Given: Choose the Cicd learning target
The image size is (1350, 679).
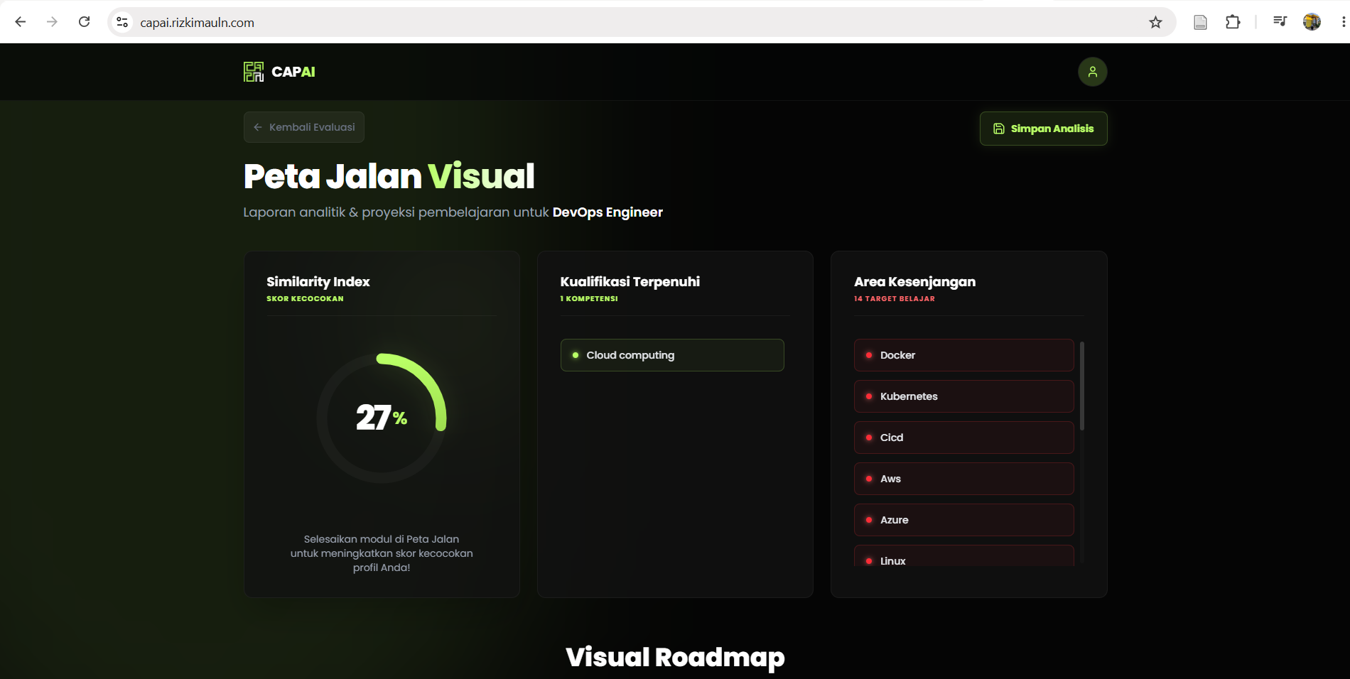Looking at the screenshot, I should click(963, 438).
